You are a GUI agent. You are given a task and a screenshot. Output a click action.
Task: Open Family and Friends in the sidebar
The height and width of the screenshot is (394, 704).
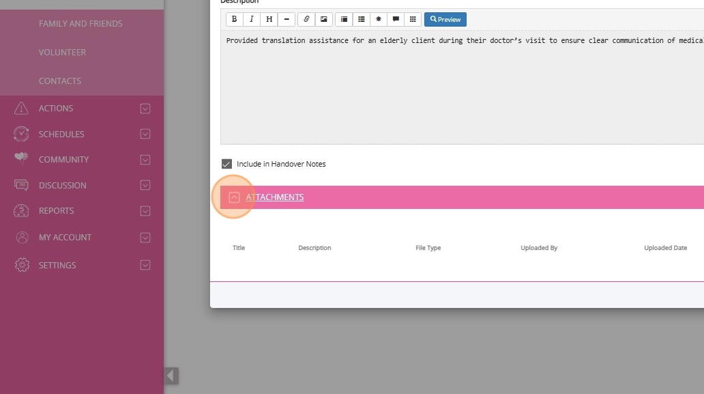80,24
